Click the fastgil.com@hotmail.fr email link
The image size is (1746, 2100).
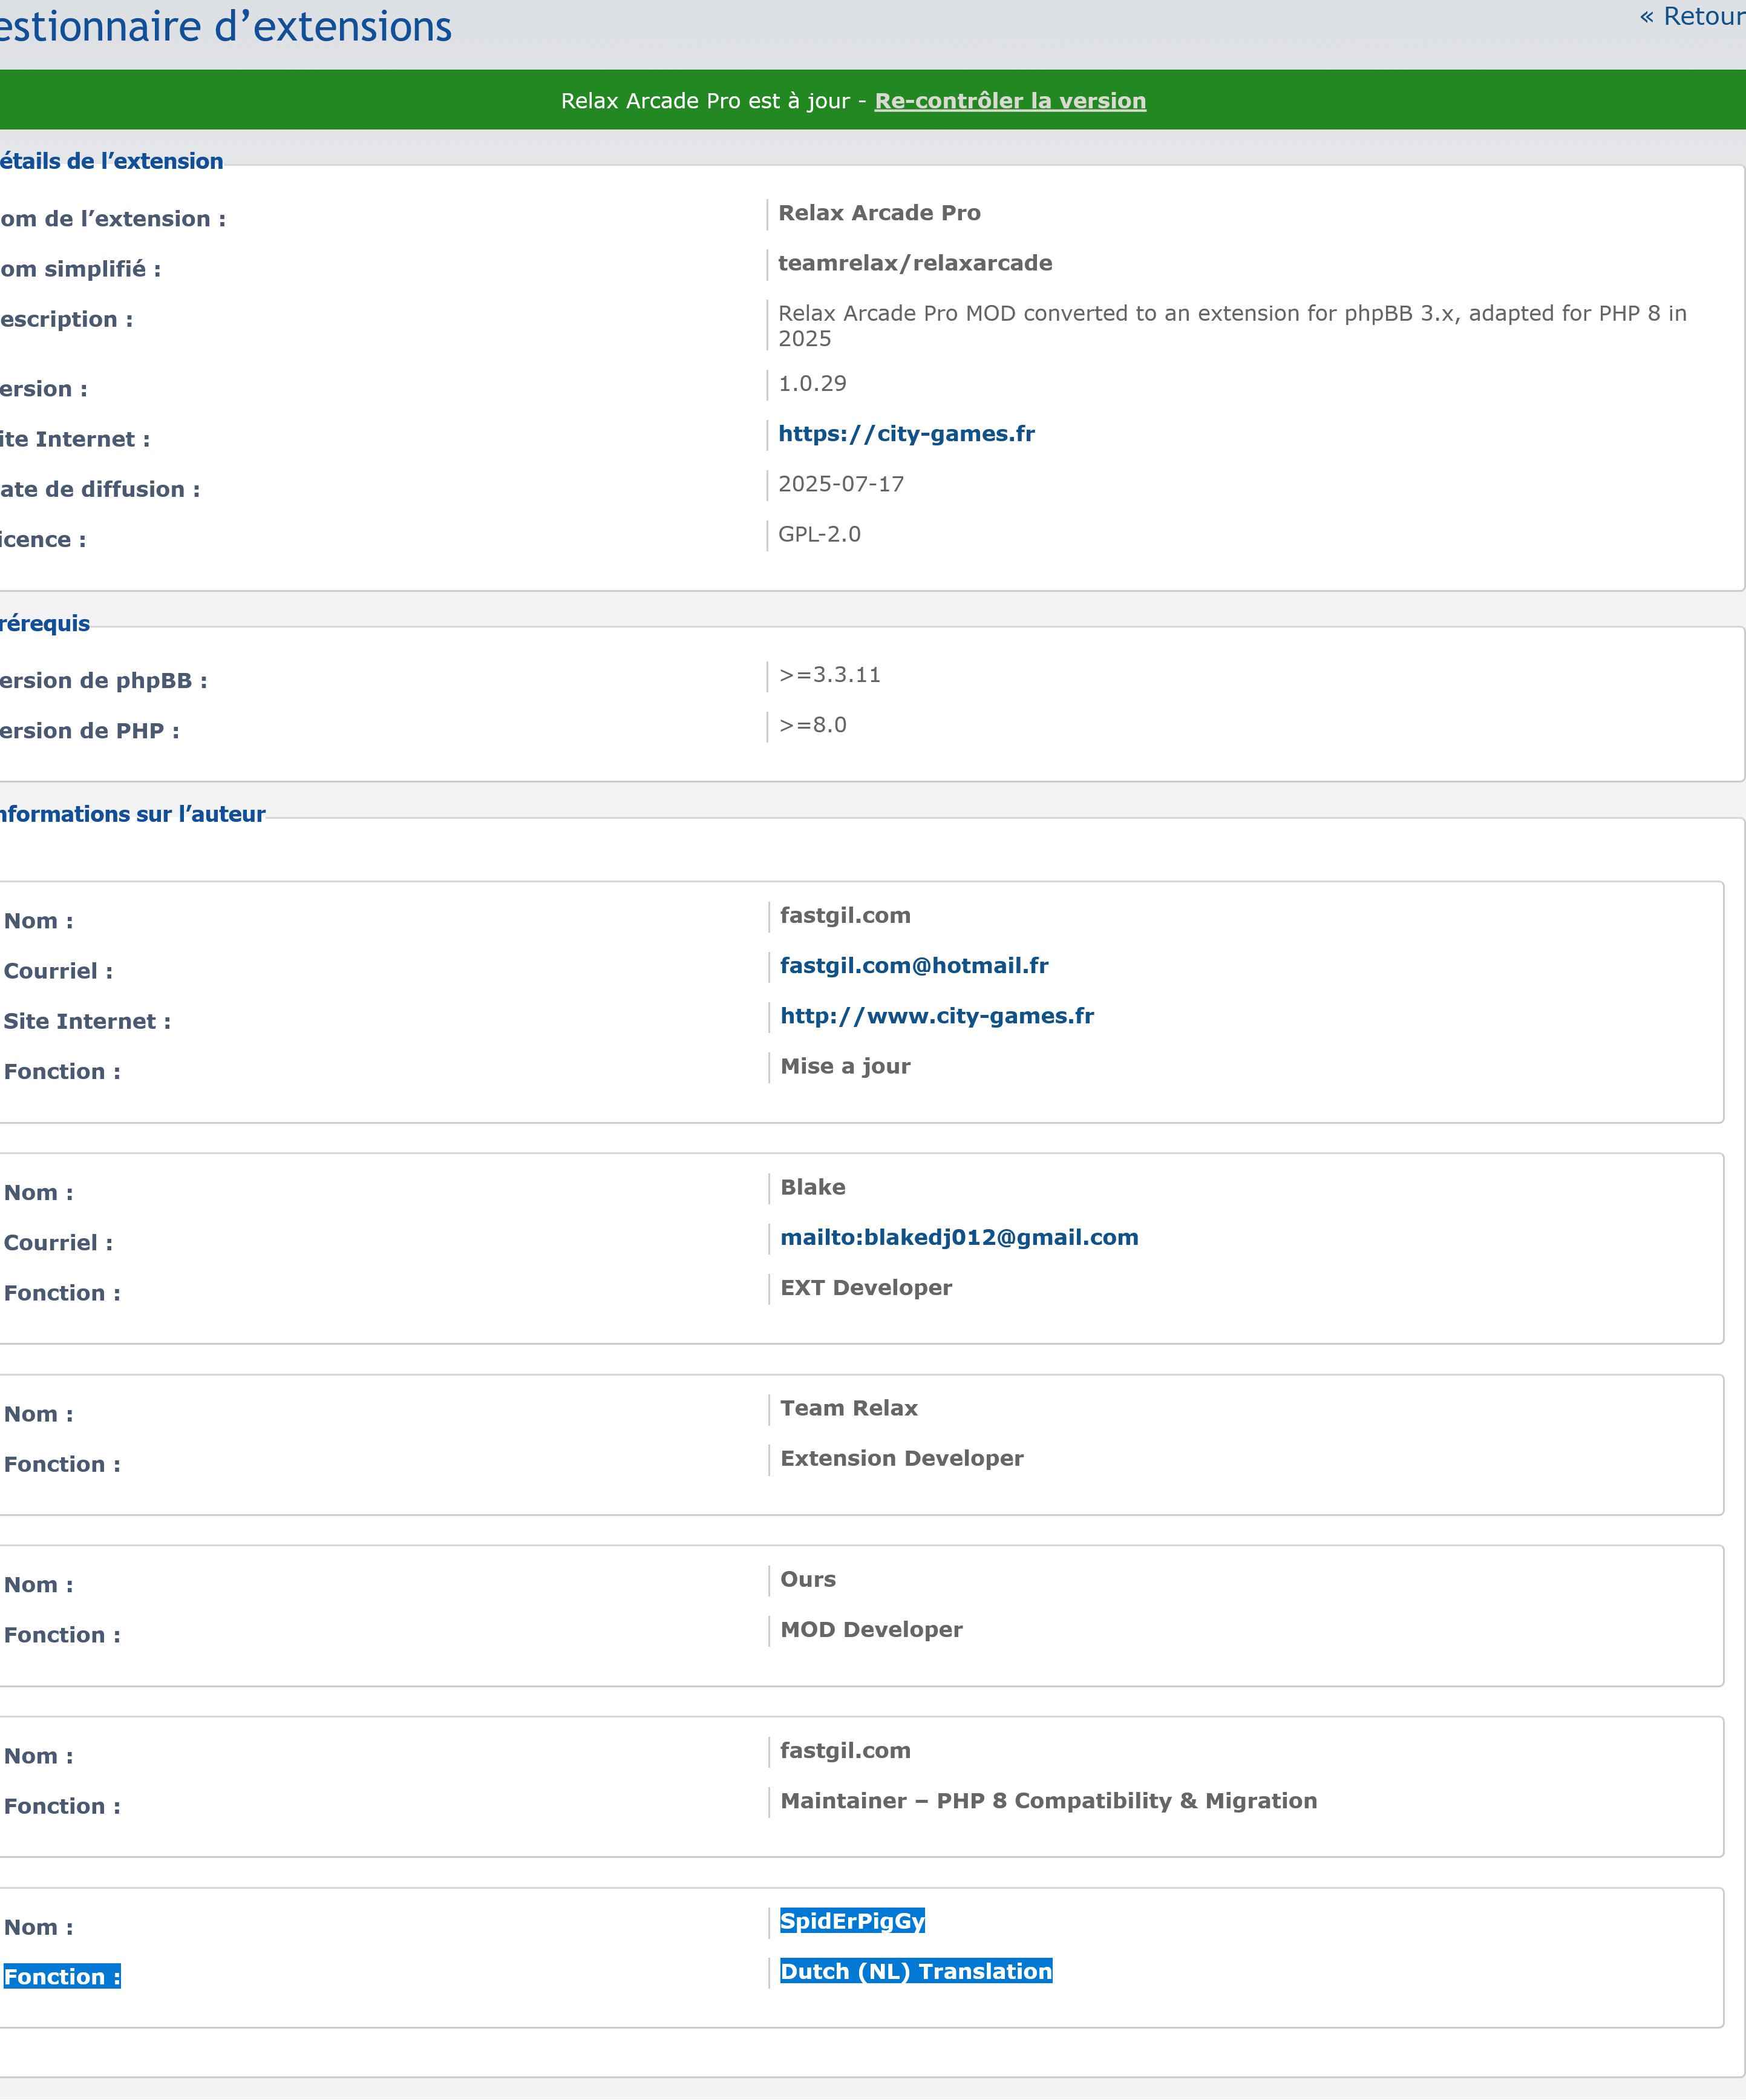click(914, 966)
